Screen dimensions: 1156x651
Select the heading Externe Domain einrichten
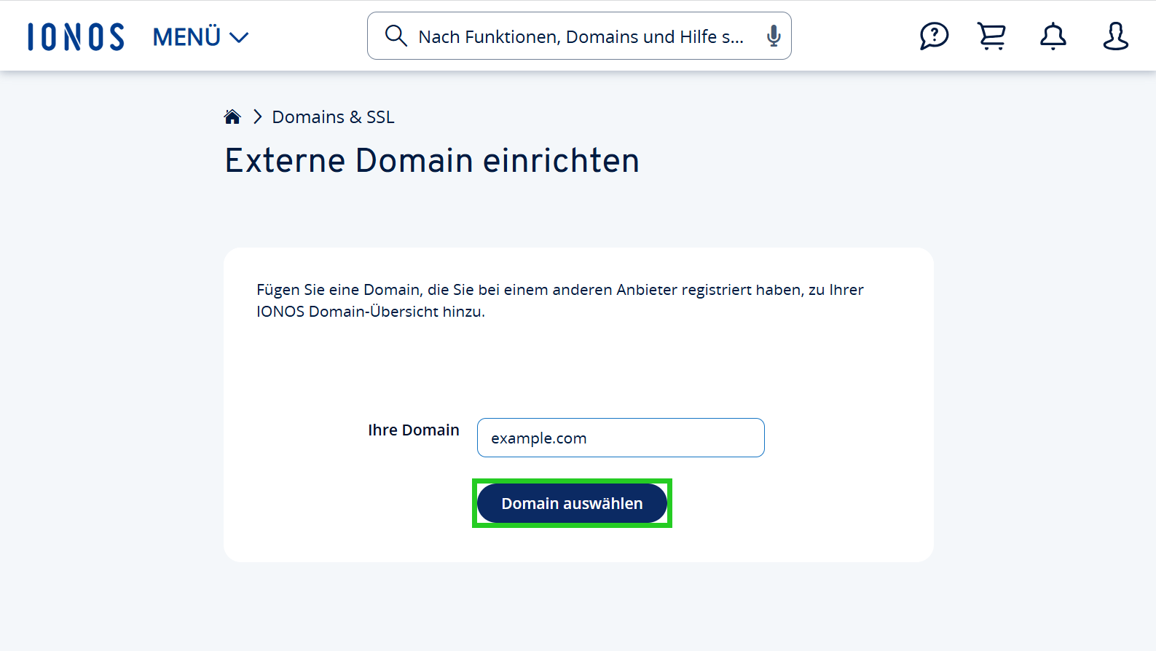click(x=432, y=160)
